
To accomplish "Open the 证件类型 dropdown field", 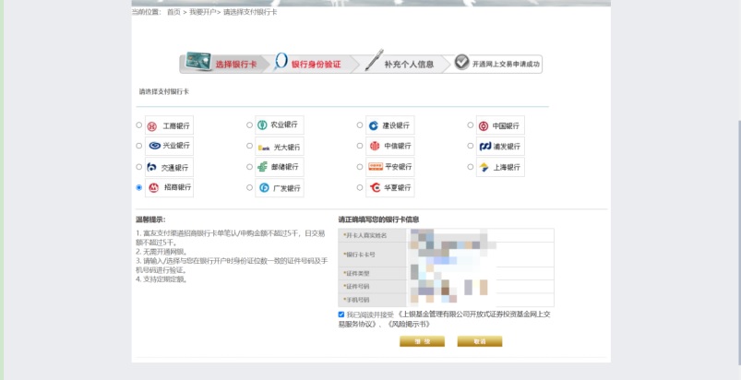I will (480, 274).
